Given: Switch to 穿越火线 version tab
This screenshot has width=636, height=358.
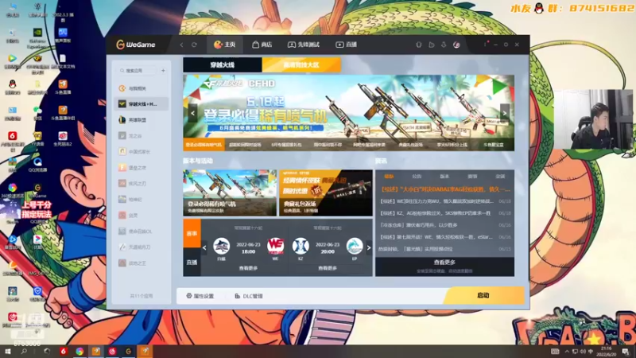Looking at the screenshot, I should coord(223,65).
